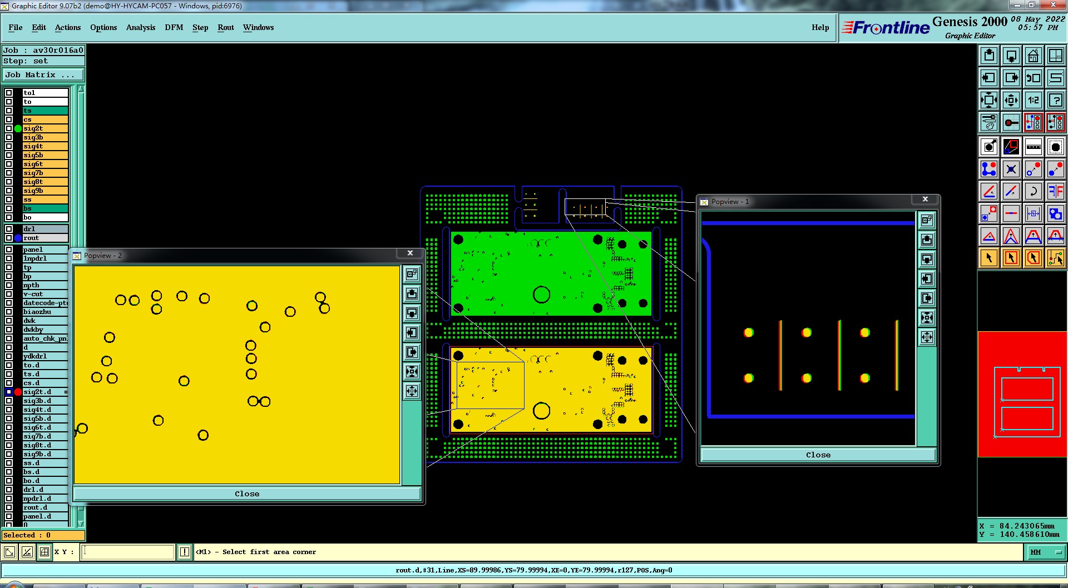Click the delete feature X icon
1068x588 pixels.
tap(1011, 169)
